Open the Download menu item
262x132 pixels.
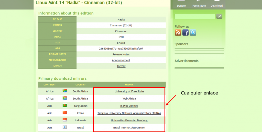(216, 6)
